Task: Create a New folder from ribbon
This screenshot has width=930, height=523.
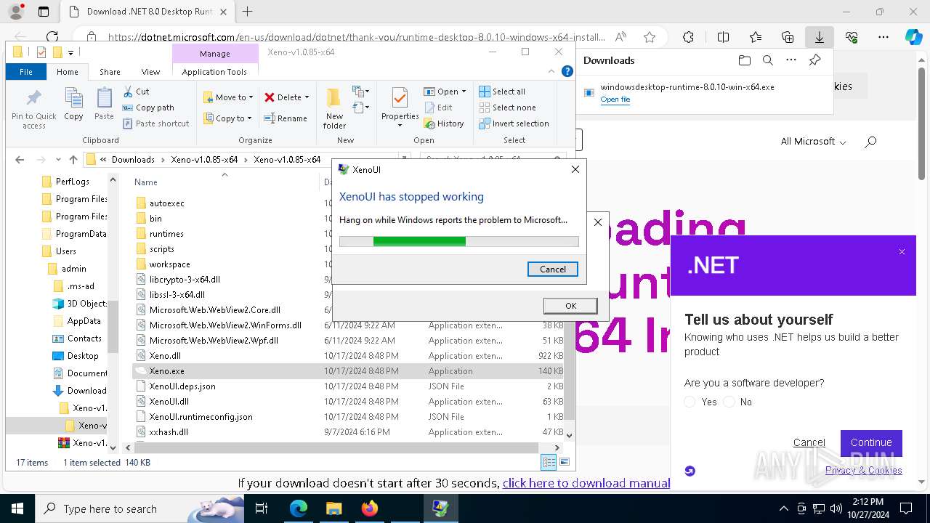Action: click(334, 108)
